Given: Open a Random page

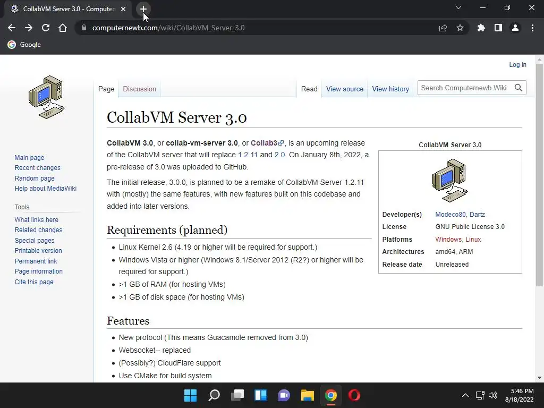Looking at the screenshot, I should [35, 178].
